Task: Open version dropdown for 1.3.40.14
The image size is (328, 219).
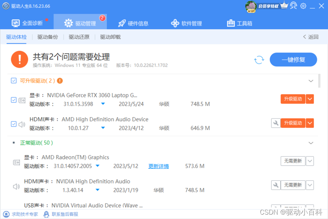Action: (97, 190)
